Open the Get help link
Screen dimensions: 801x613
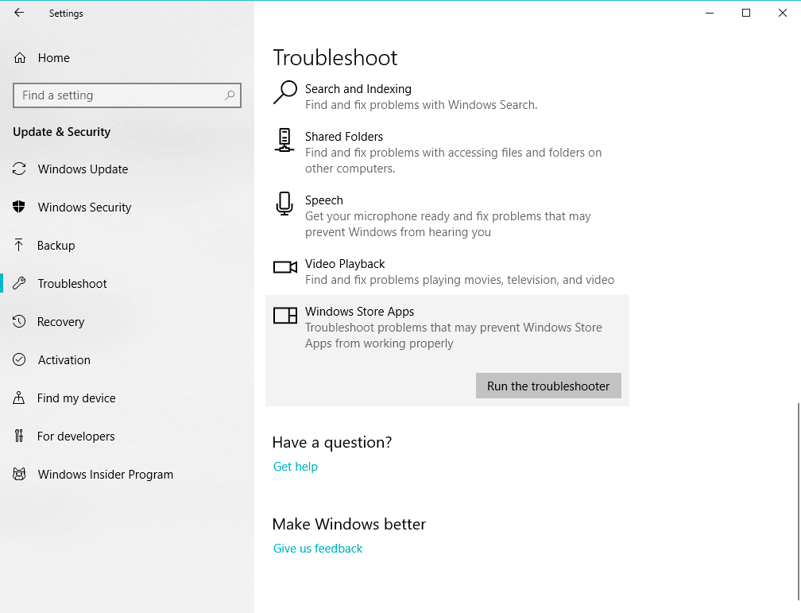[x=296, y=466]
